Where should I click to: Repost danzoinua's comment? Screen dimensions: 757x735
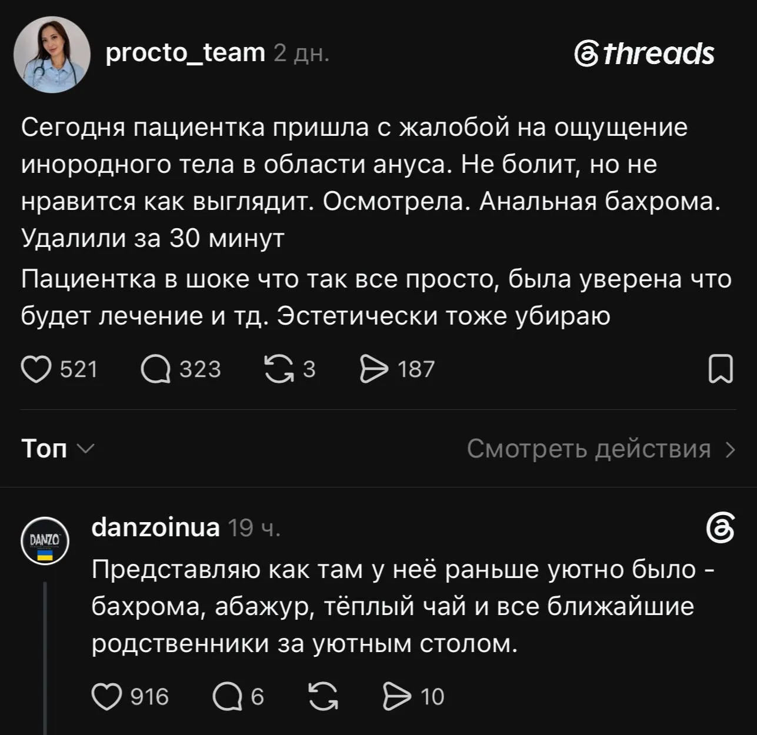324,697
